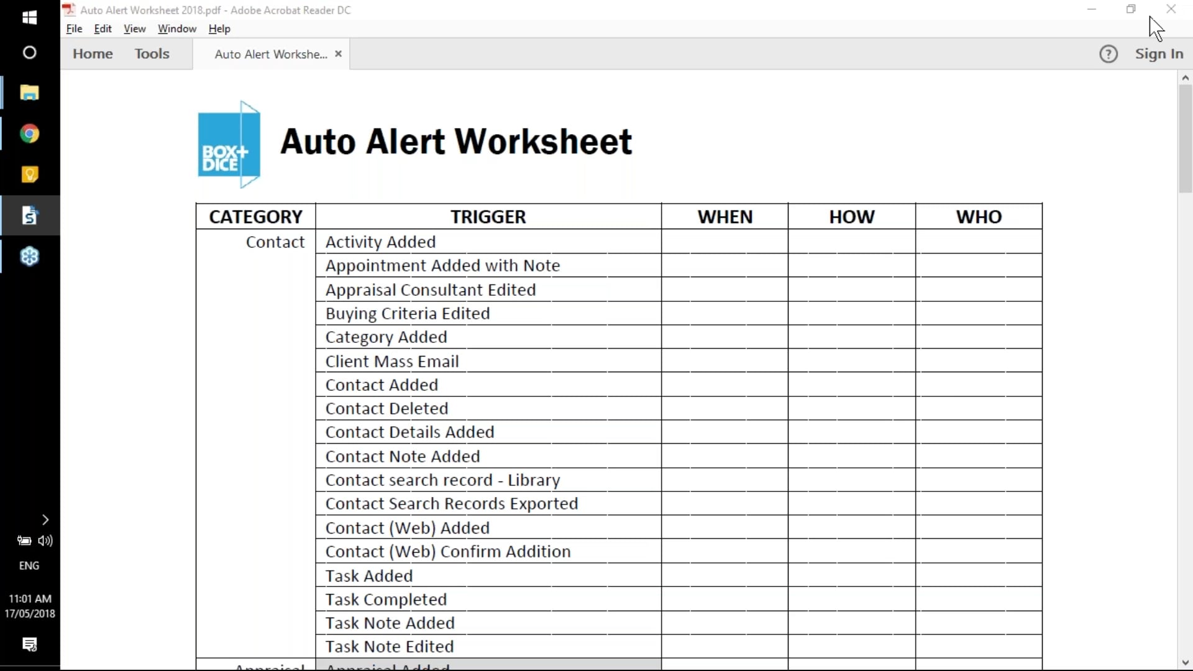
Task: Open Action Center from the system tray
Action: (30, 645)
